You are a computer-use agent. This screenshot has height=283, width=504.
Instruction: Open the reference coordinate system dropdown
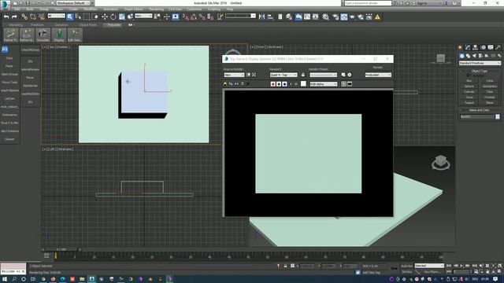tap(143, 16)
